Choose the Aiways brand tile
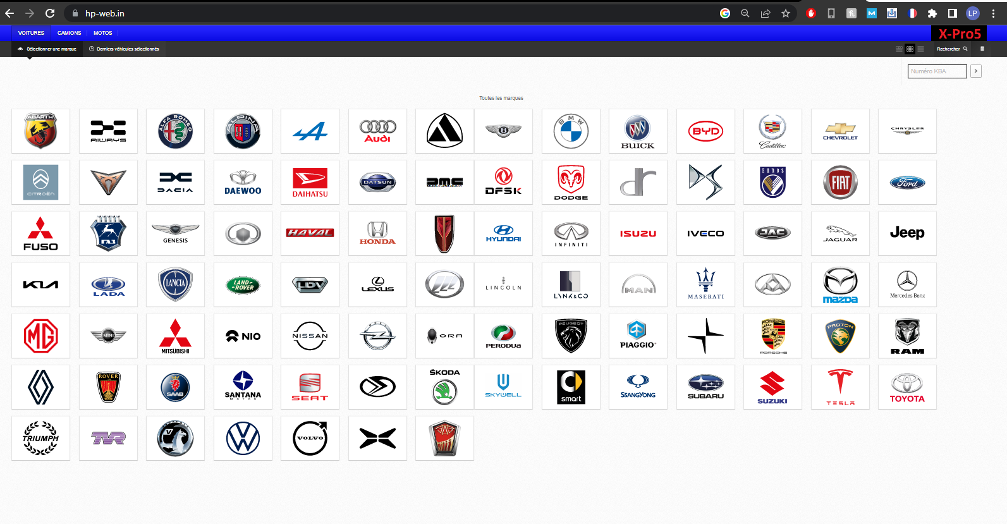 [108, 131]
